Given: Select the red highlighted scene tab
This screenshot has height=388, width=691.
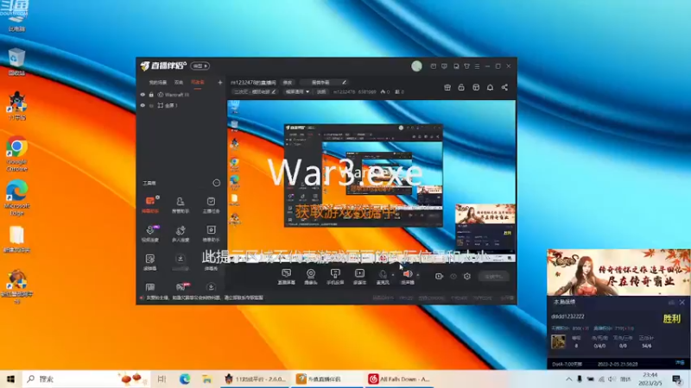Looking at the screenshot, I should click(198, 82).
